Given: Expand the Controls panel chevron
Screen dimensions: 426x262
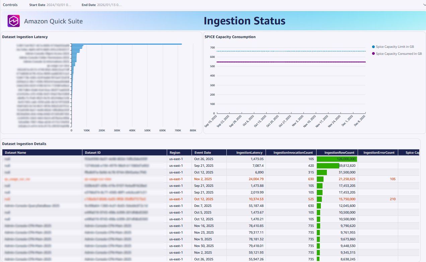Looking at the screenshot, I should [423, 5].
